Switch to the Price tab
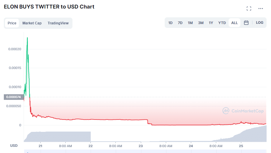271x153 pixels. pos(12,23)
